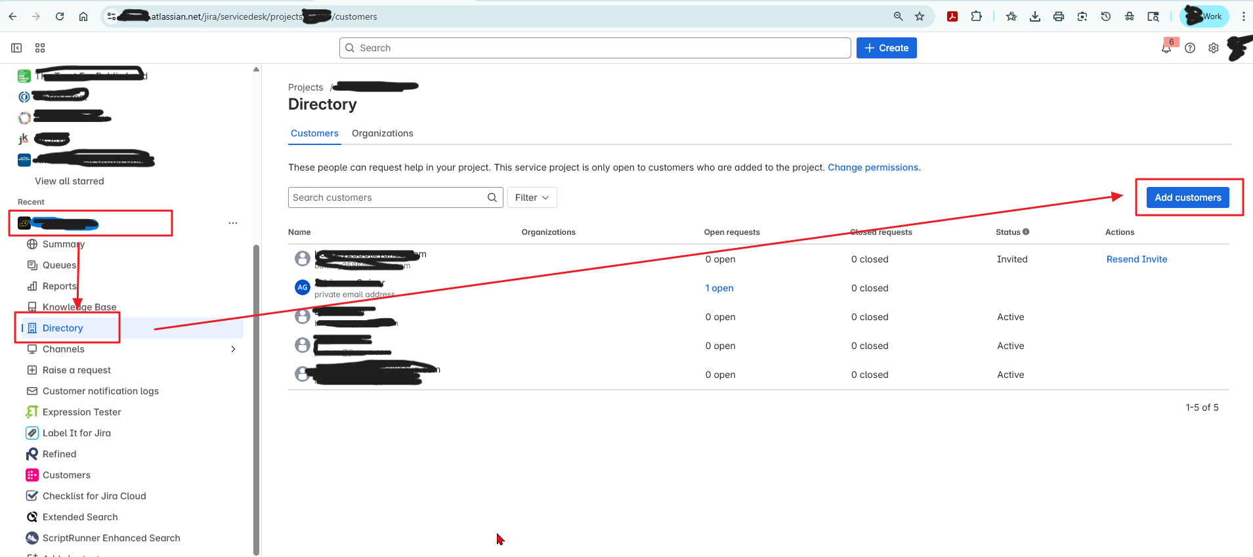Switch to the Customers tab
The width and height of the screenshot is (1253, 557).
tap(314, 133)
